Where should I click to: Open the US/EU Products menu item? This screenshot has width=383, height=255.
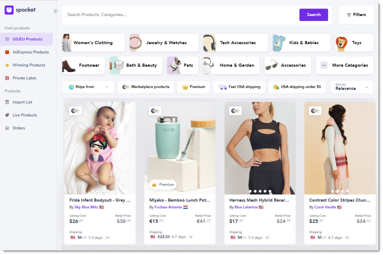pyautogui.click(x=27, y=39)
